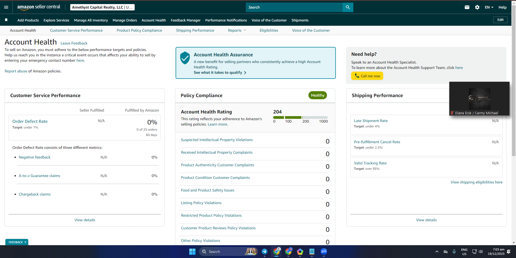516x258 pixels.
Task: Click the taskbar microphone icon
Action: pos(454,252)
